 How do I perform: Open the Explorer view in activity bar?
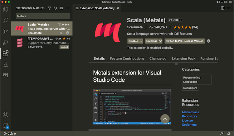click(x=6, y=10)
